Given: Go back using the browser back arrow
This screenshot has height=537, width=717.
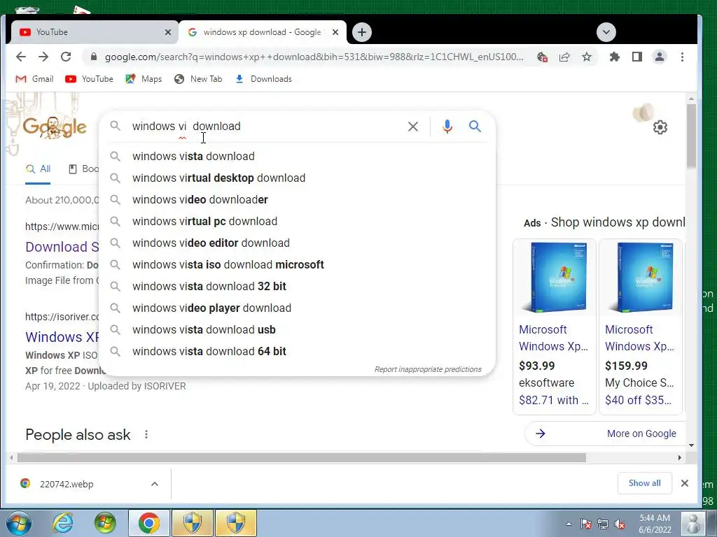Looking at the screenshot, I should pos(21,57).
